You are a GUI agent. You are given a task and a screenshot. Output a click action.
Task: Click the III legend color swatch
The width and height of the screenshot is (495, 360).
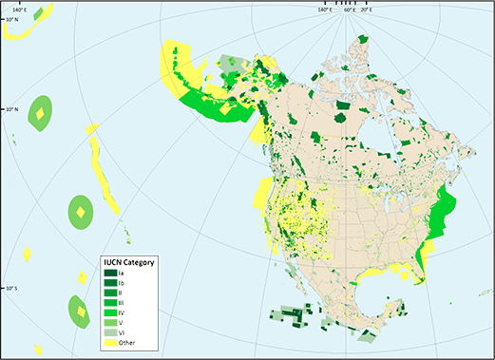pyautogui.click(x=110, y=303)
